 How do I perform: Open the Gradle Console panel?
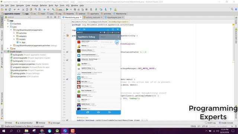[226, 123]
